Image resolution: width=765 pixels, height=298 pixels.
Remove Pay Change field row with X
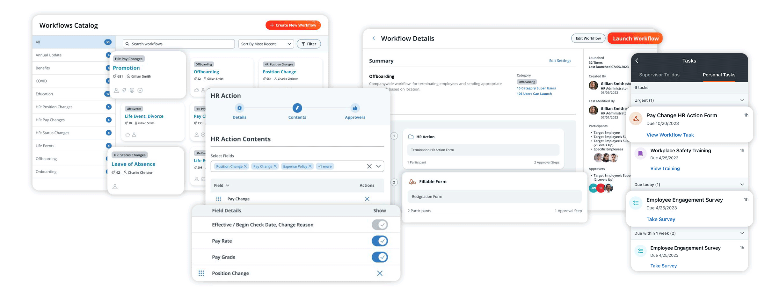coord(367,199)
